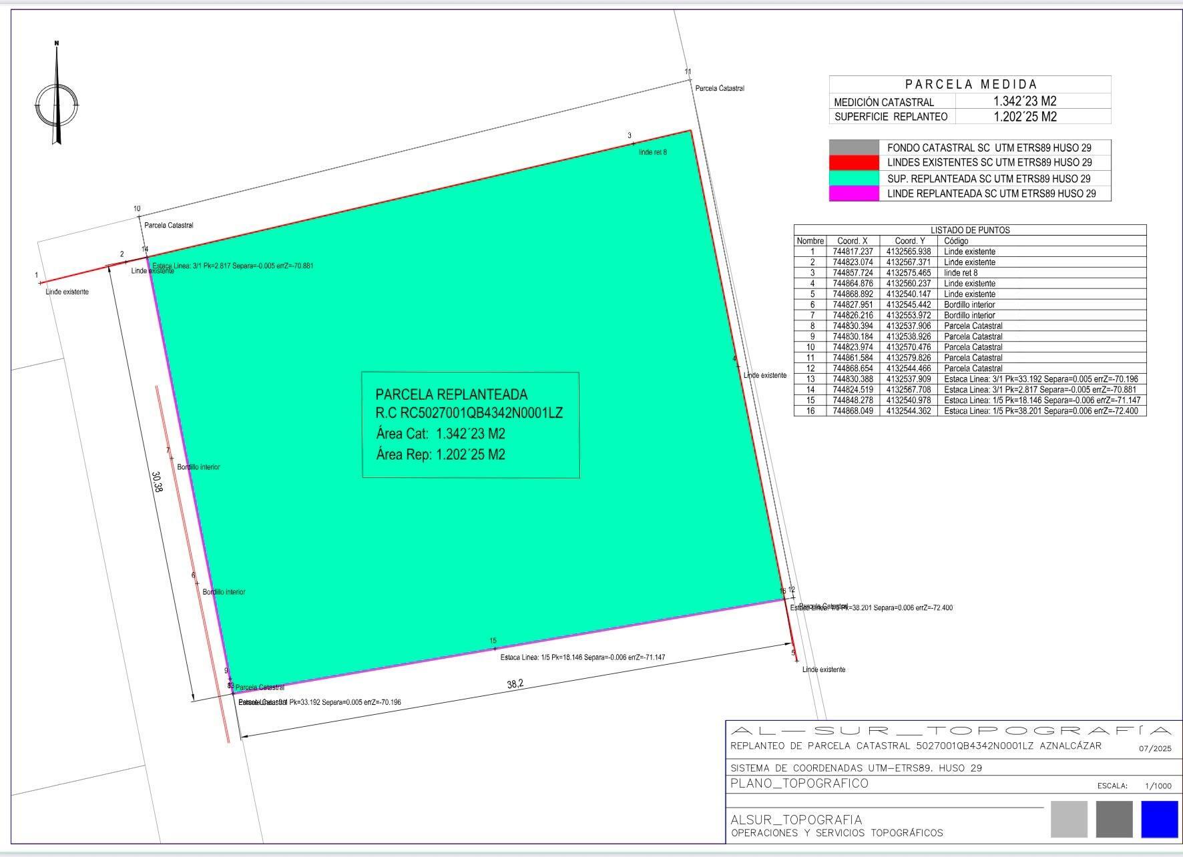Click the PARCELA MEDIDA table header

tap(971, 84)
